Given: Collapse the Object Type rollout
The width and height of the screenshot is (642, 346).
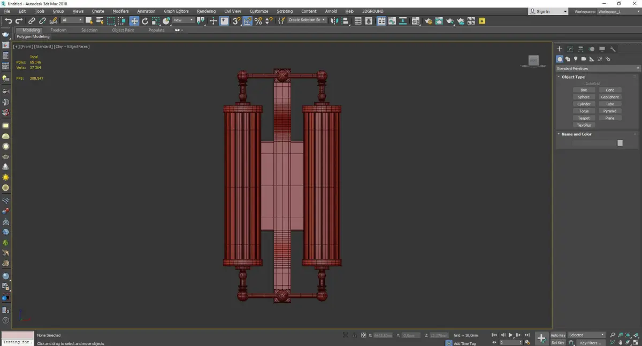Looking at the screenshot, I should 573,77.
